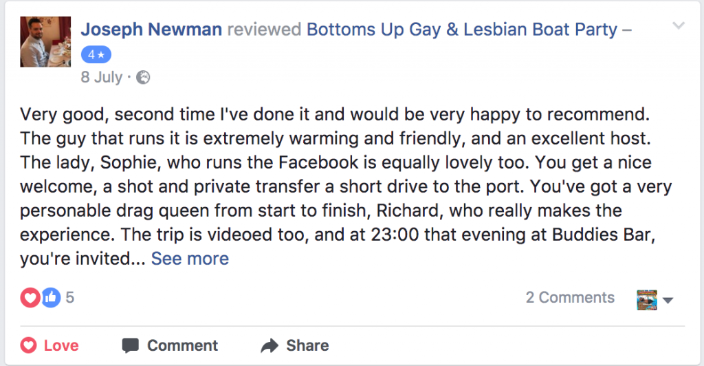Click the speech bubble Comment icon

pos(130,345)
